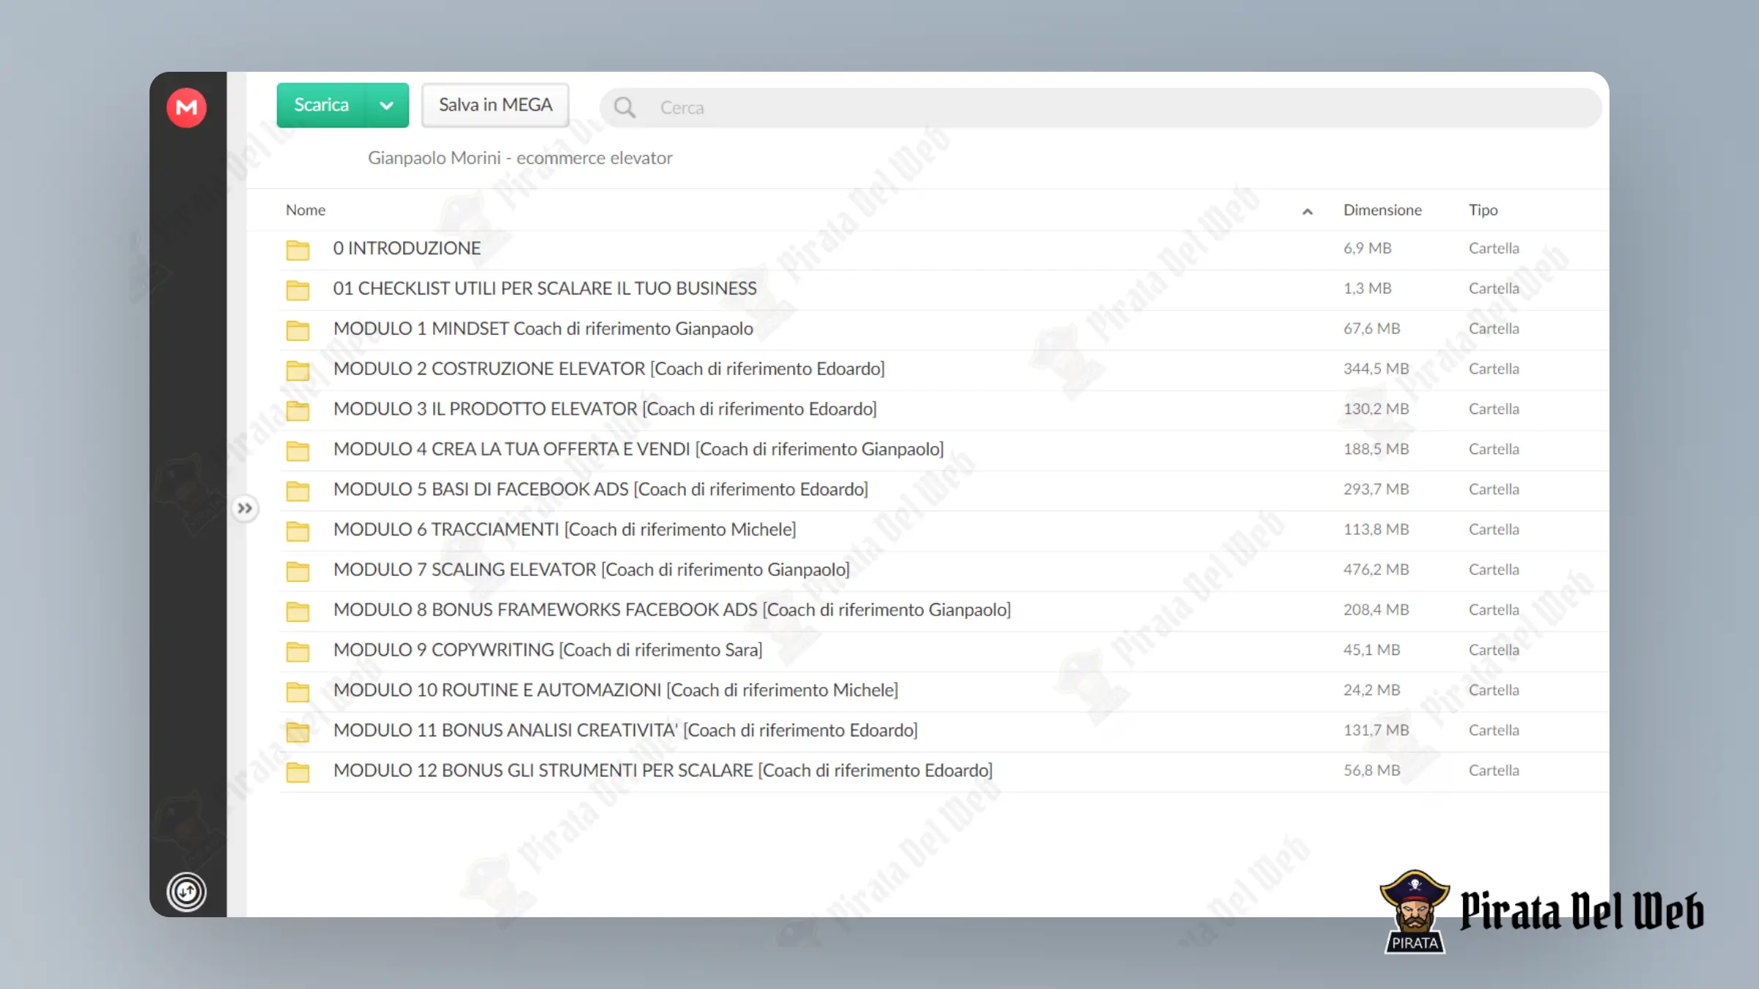Open MODULO 7 SCALING ELEVATOR folder name
This screenshot has height=989, width=1759.
(x=591, y=569)
